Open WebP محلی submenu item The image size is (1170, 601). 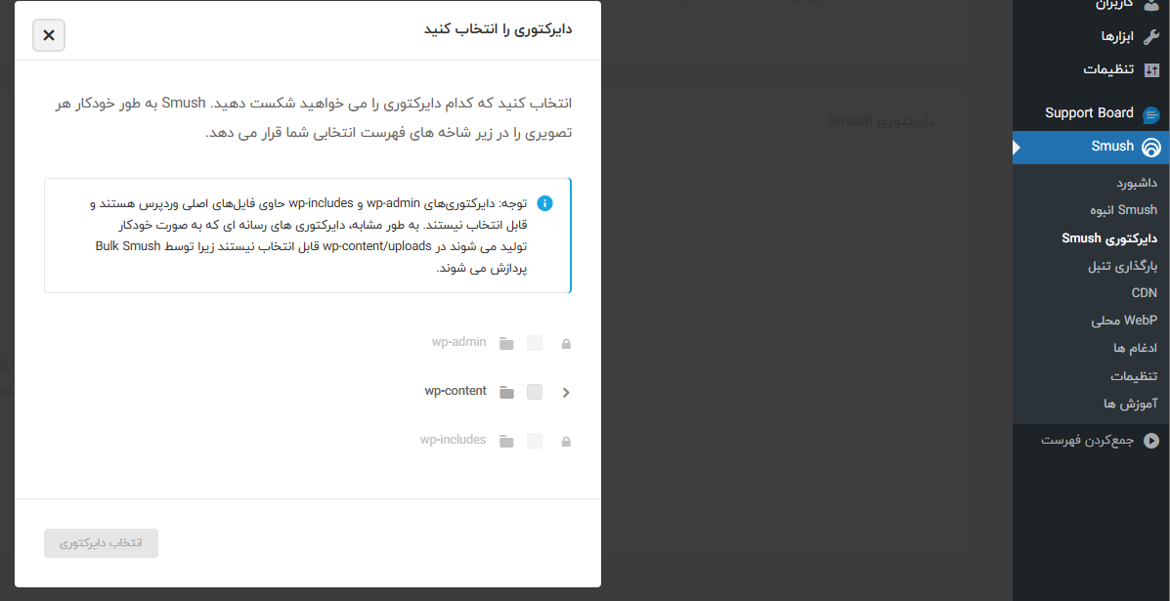point(1124,321)
